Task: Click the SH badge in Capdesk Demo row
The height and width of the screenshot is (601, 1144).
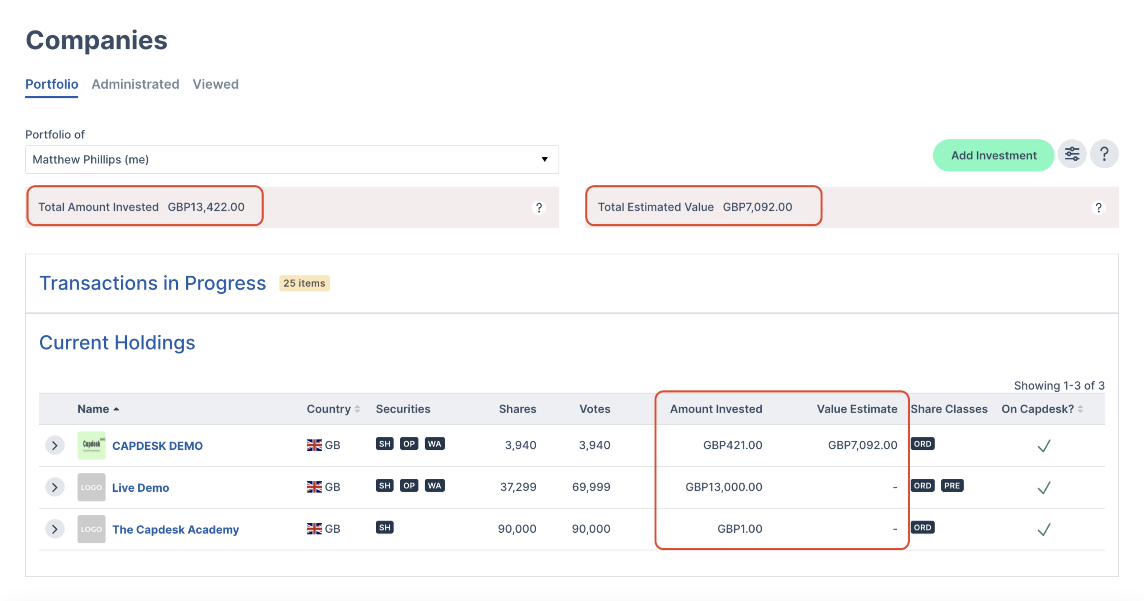Action: coord(385,444)
